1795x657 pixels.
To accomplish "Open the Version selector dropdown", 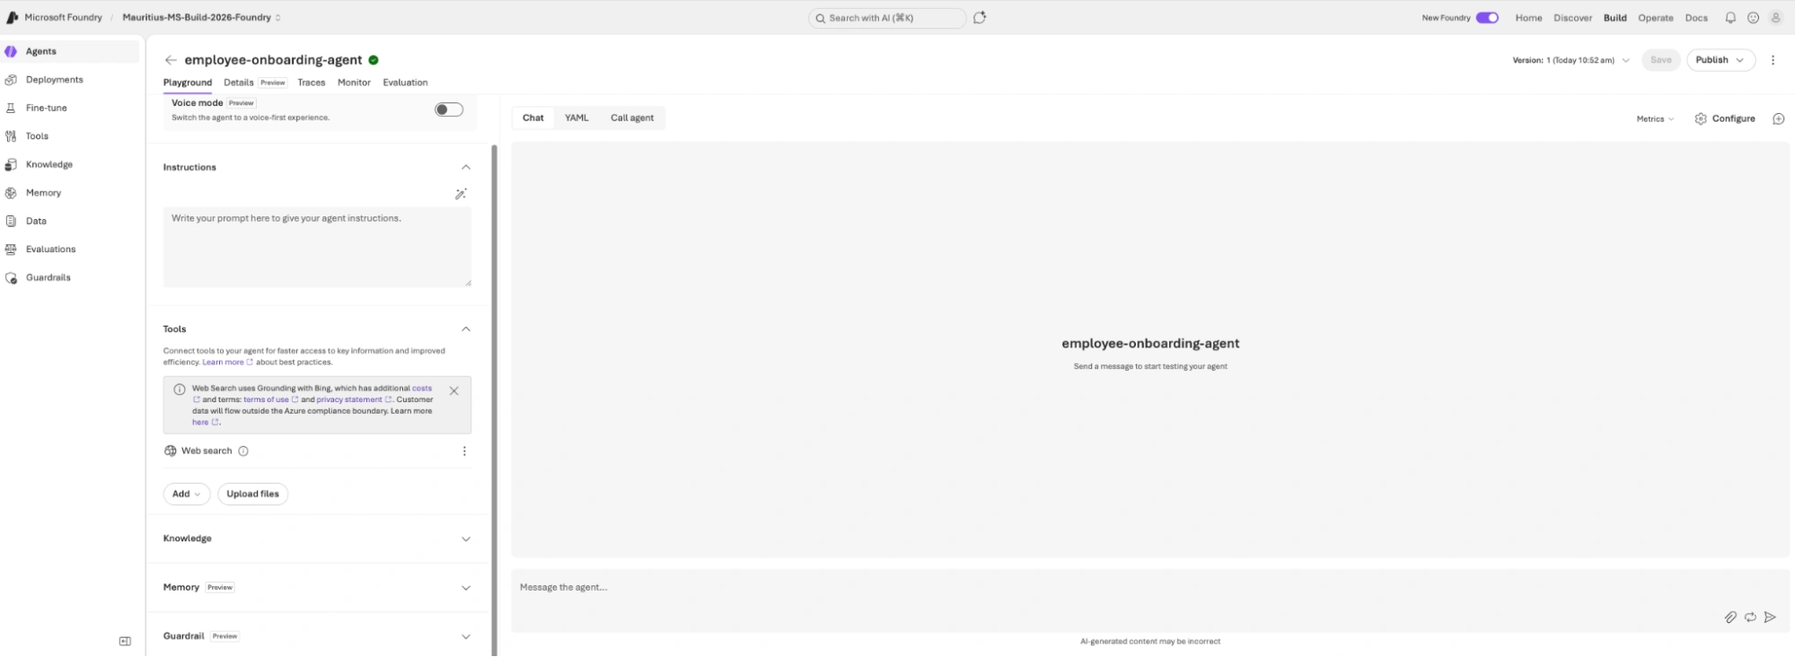I will (1571, 60).
